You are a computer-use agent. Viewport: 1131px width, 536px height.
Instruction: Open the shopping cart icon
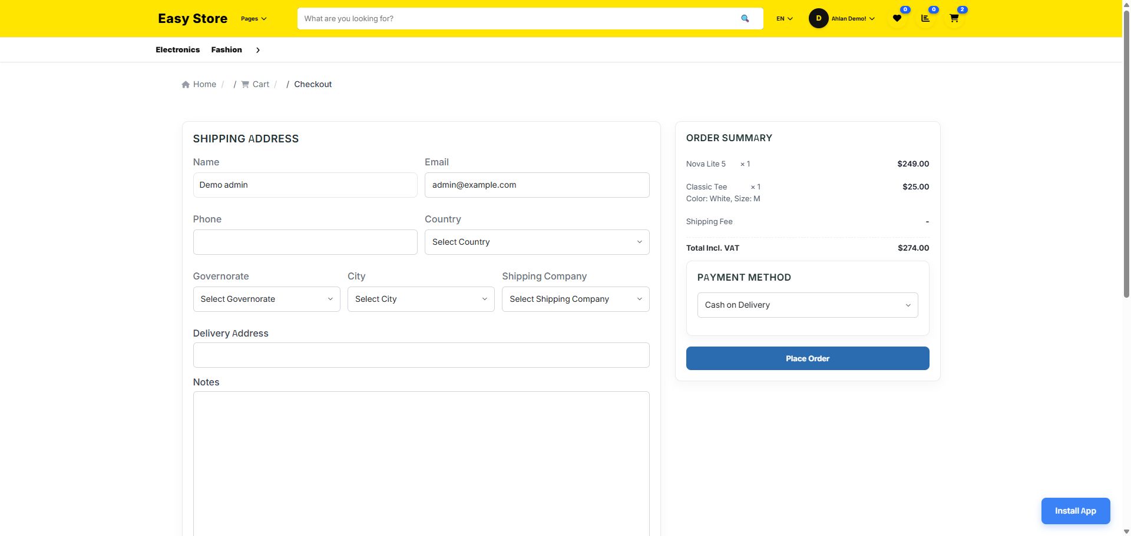[x=954, y=19]
